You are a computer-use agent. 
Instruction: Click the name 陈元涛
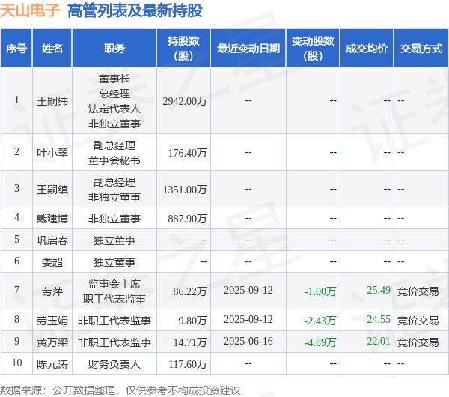(x=52, y=364)
